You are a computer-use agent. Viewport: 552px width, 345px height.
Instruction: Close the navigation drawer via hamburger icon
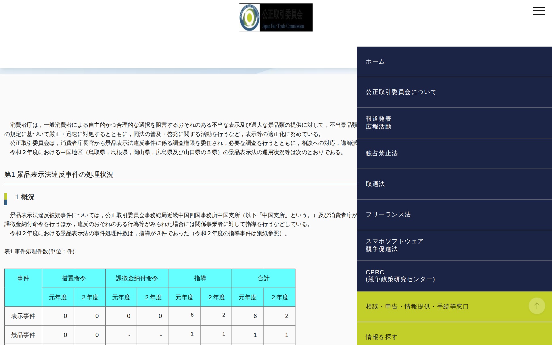click(539, 11)
